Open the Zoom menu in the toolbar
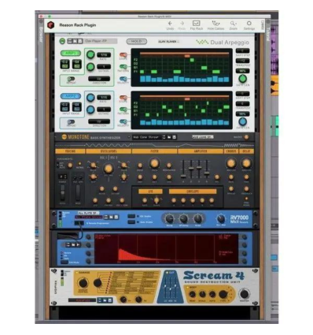This screenshot has width=313, height=335. (233, 24)
